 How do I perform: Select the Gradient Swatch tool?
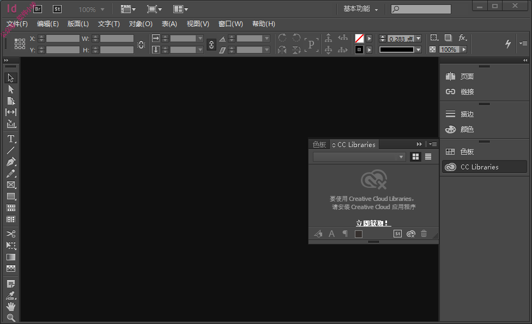click(11, 257)
